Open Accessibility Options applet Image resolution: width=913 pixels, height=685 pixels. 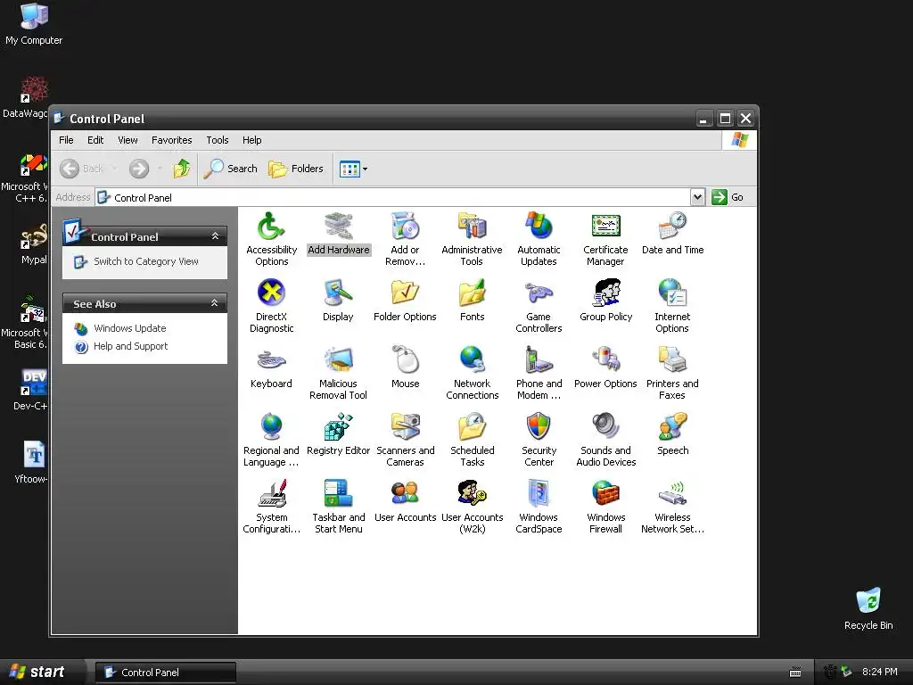click(271, 239)
